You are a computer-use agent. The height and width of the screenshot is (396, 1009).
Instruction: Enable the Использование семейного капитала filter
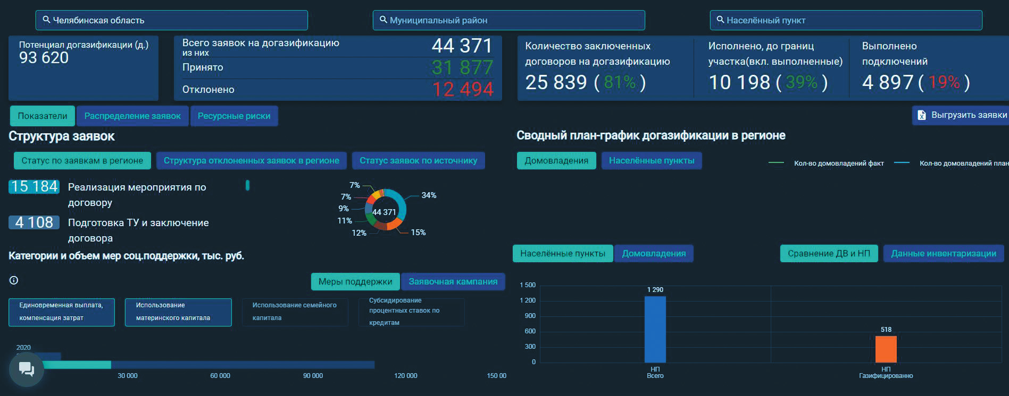pos(295,312)
